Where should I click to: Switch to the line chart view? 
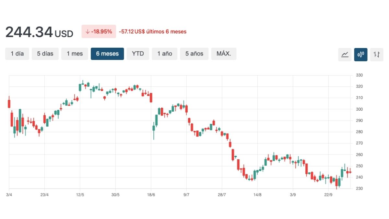click(x=345, y=54)
